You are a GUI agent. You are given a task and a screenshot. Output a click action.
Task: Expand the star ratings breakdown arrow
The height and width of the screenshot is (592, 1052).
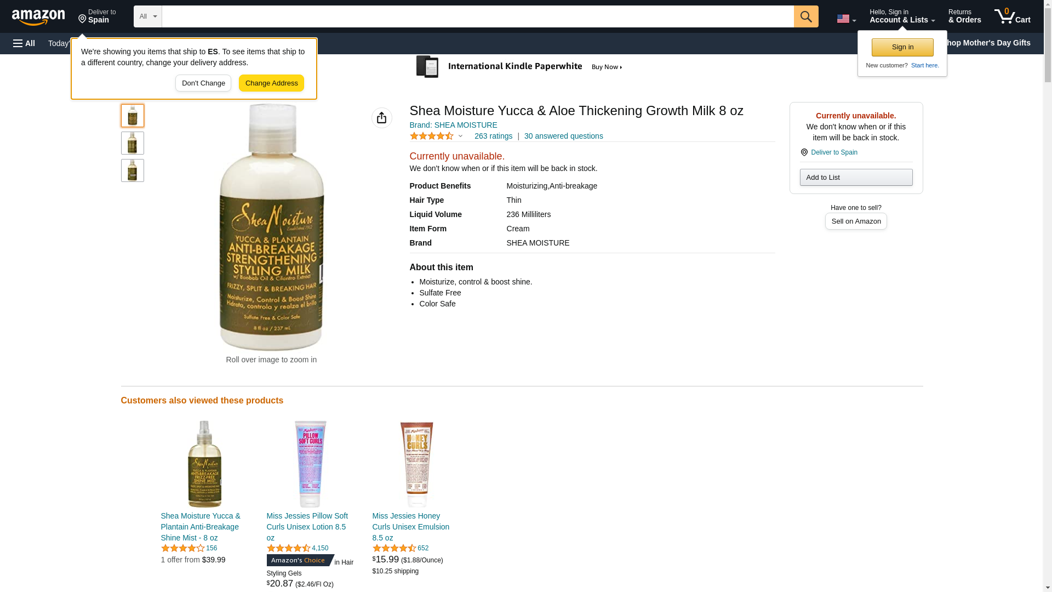coord(460,136)
